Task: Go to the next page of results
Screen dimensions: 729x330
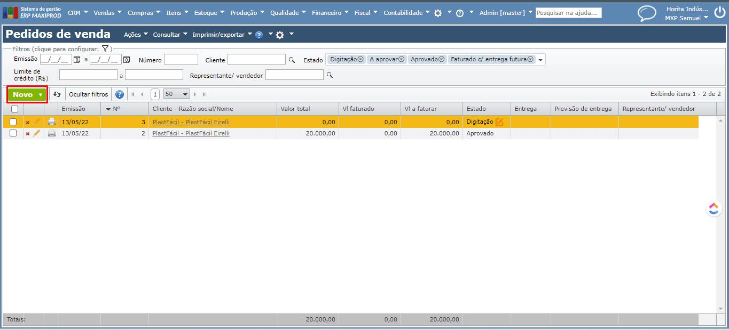Action: (195, 94)
